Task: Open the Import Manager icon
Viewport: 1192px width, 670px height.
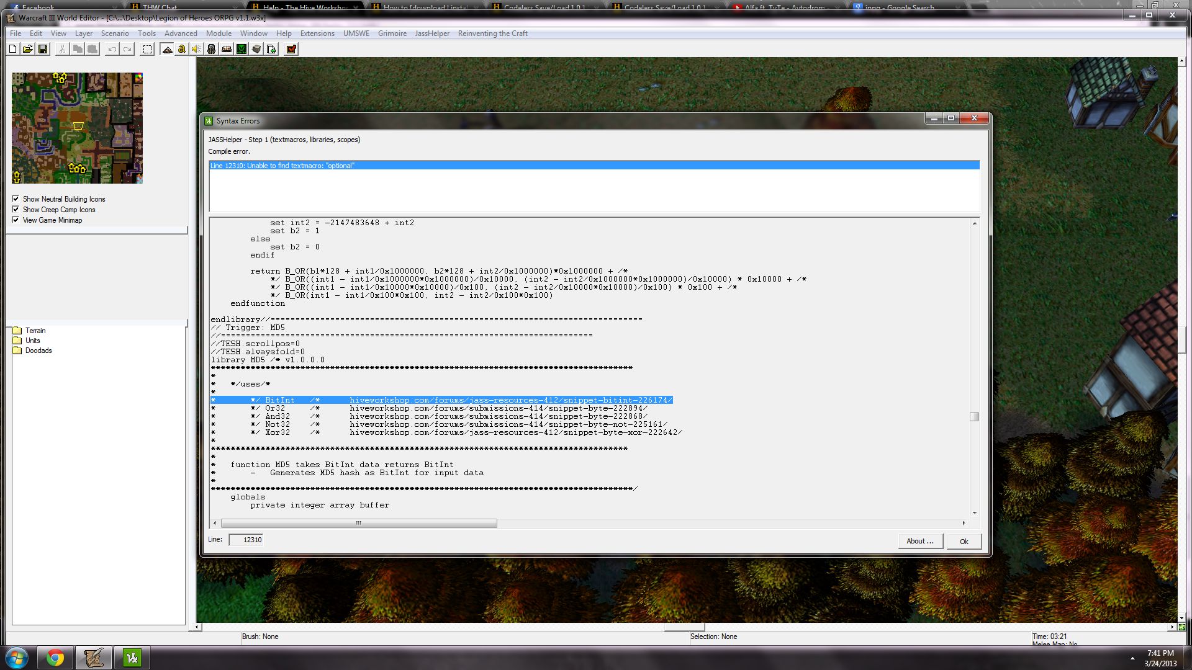Action: click(271, 49)
